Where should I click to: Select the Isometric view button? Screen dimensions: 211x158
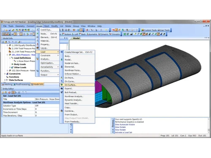point(92,34)
